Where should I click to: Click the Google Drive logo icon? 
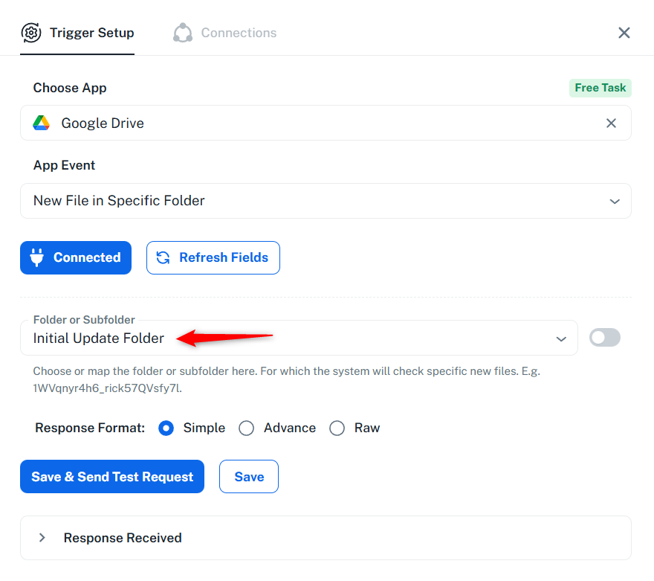tap(42, 123)
